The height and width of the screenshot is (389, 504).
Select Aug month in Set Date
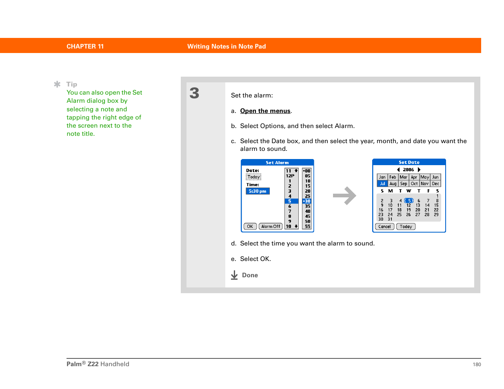tap(393, 183)
